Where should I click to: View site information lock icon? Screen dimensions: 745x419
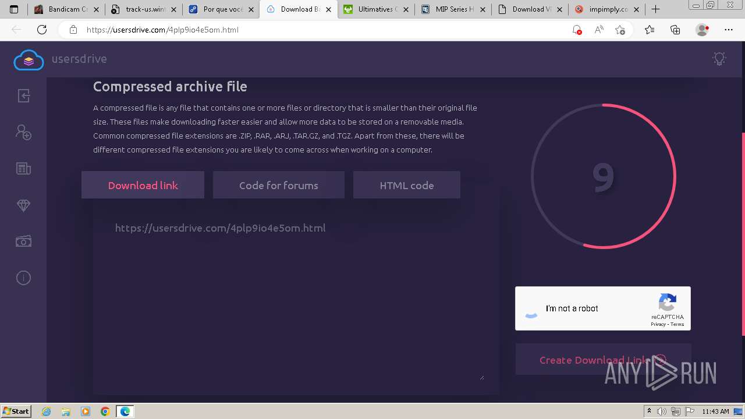(73, 30)
